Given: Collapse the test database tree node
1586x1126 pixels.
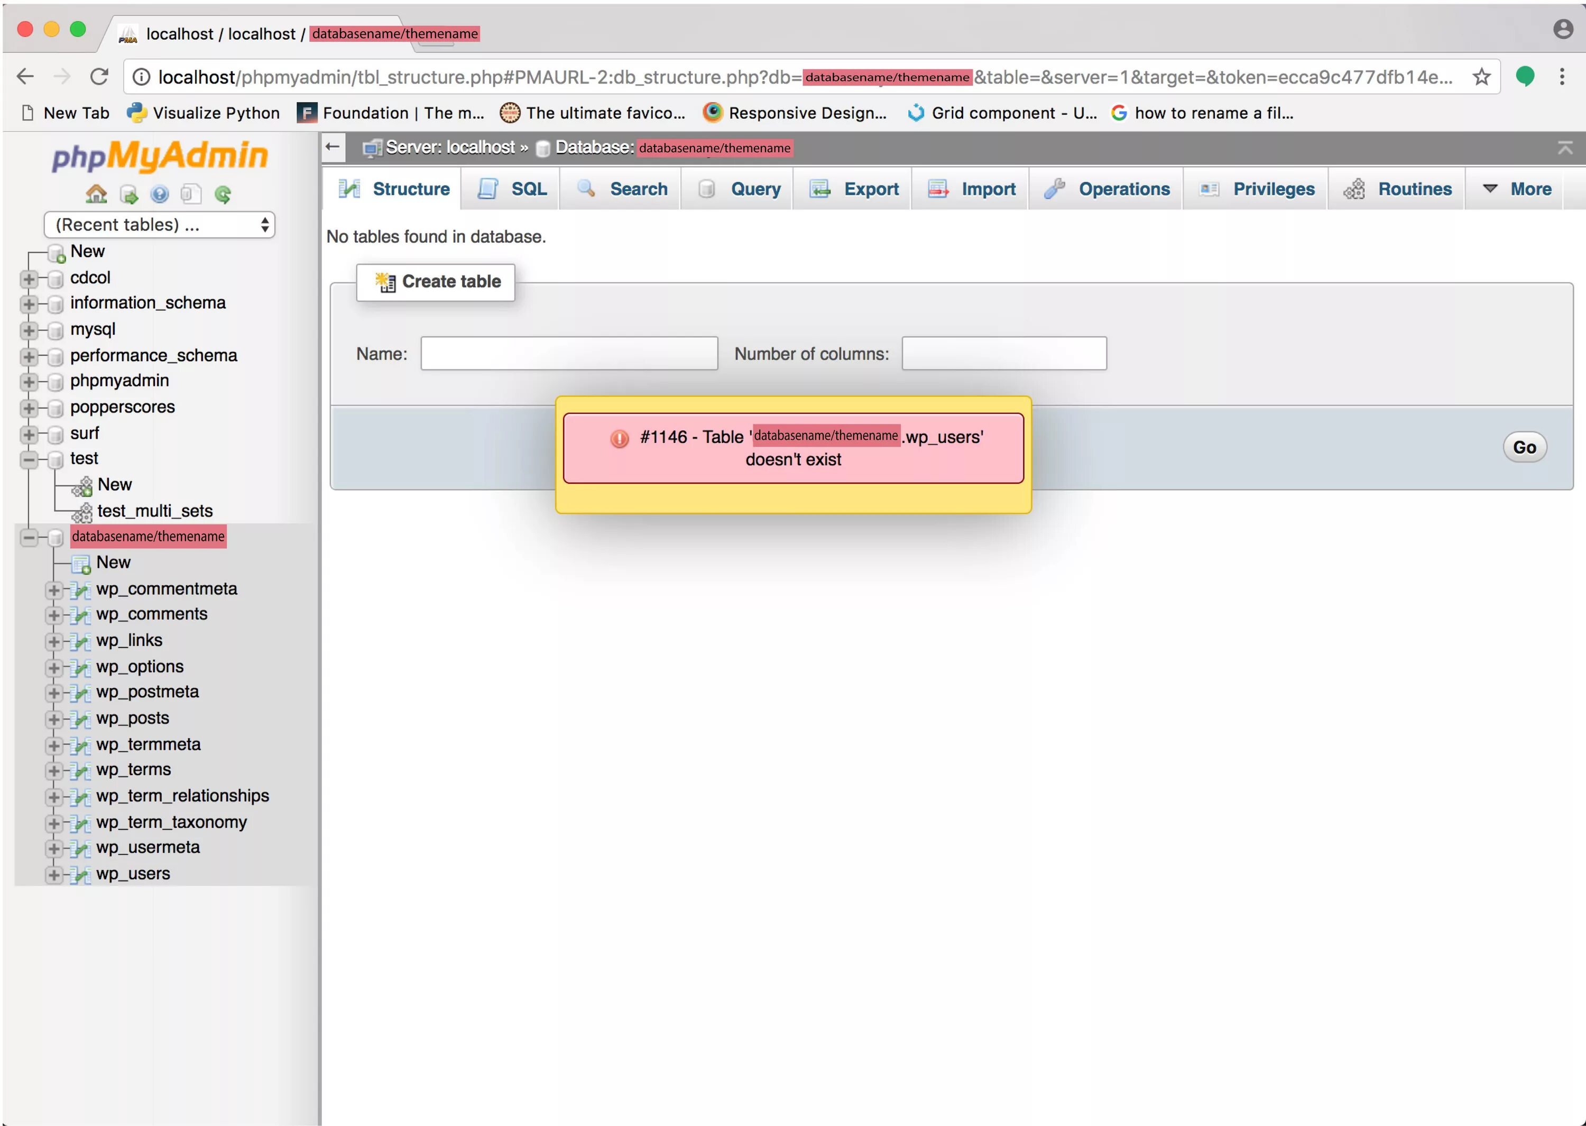Looking at the screenshot, I should [29, 459].
